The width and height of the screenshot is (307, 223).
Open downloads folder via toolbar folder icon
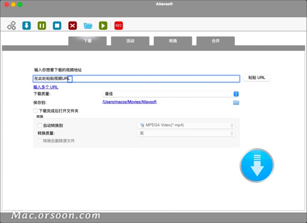88,25
